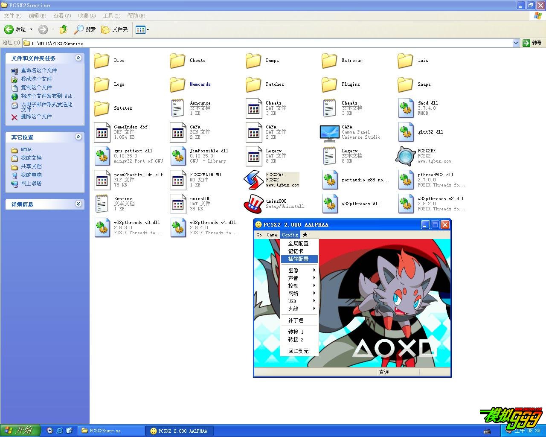Select the GameIndex.dbf file icon
This screenshot has width=546, height=437.
click(102, 132)
